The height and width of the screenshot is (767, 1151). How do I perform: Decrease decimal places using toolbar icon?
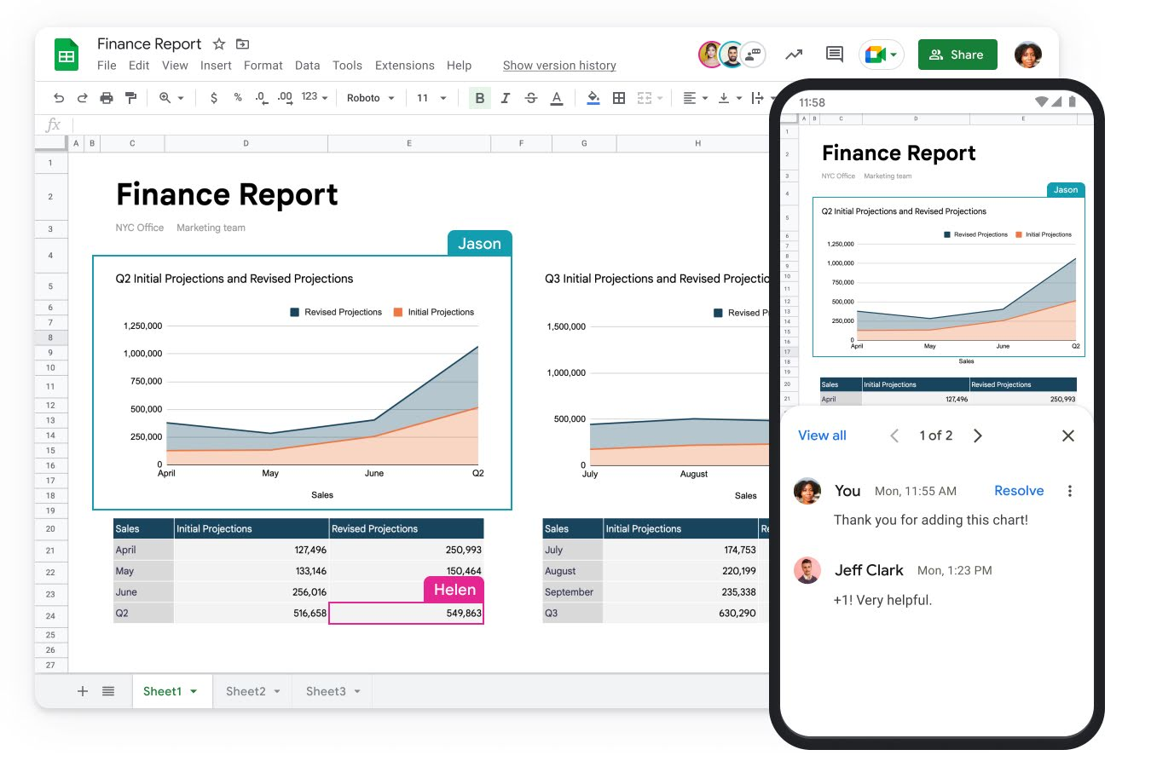(260, 97)
